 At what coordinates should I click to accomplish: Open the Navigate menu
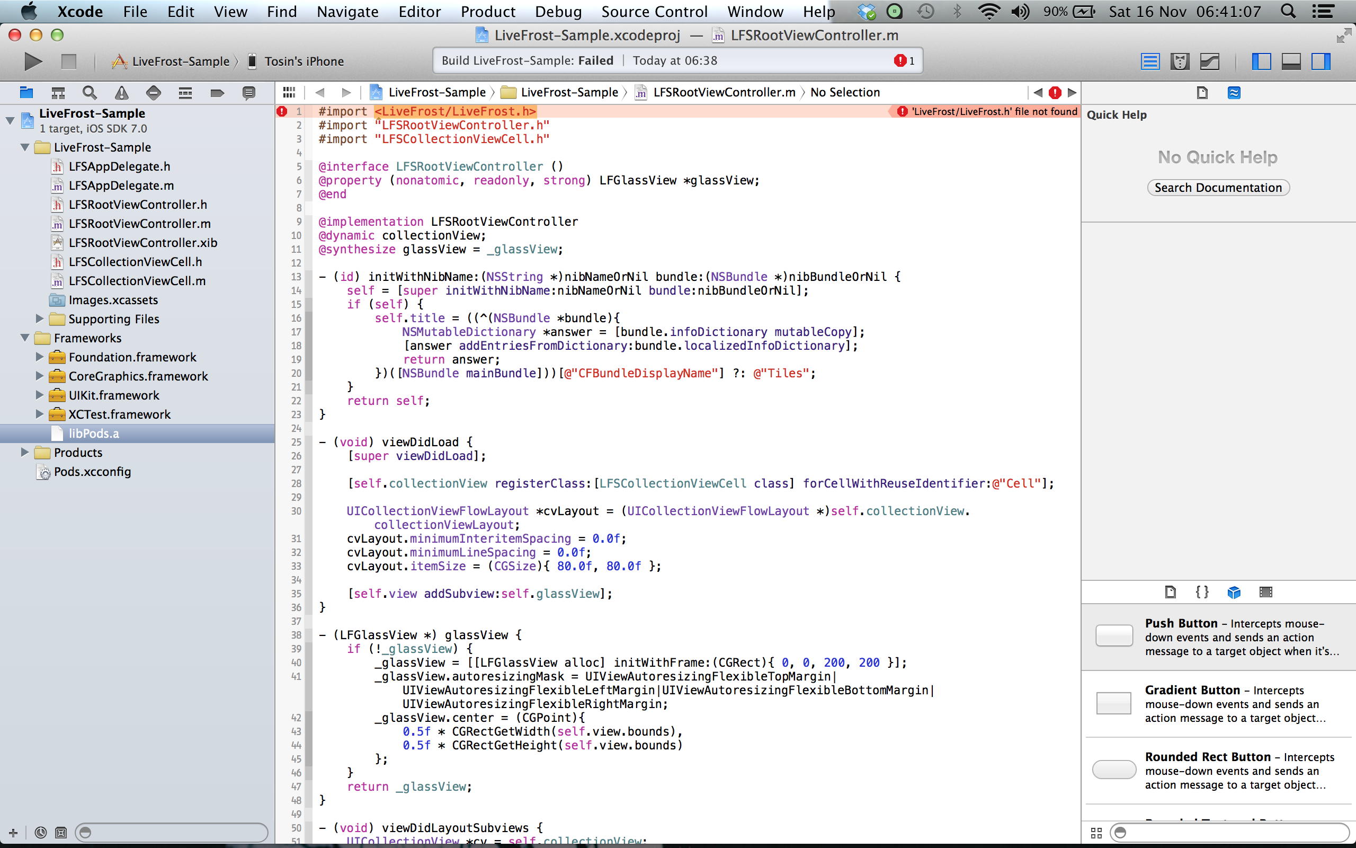click(347, 11)
